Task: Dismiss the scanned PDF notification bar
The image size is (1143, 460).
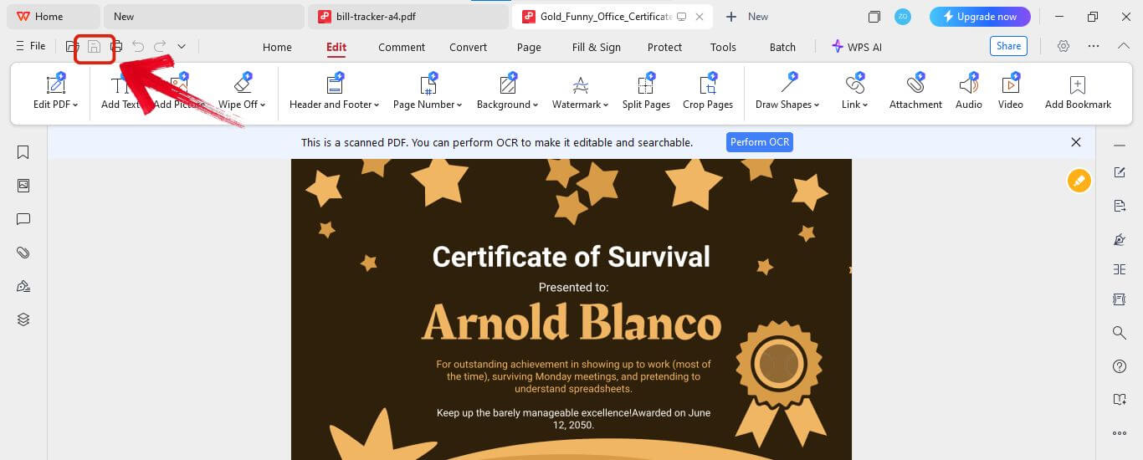Action: pyautogui.click(x=1076, y=142)
